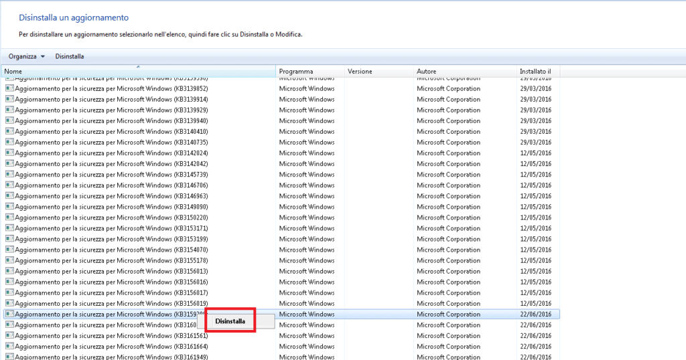This screenshot has width=686, height=360.
Task: Click the icon of update KB3139852
Action: point(9,88)
